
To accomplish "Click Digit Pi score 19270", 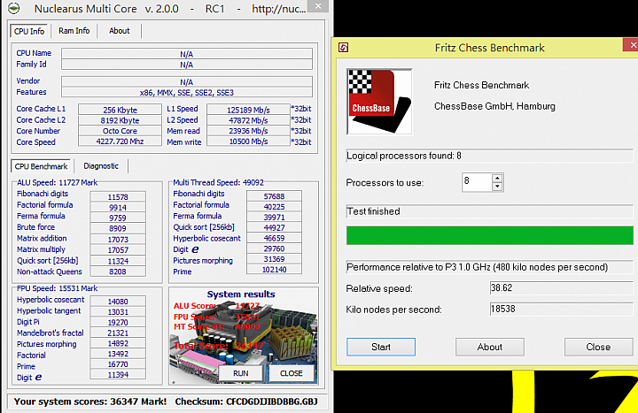I will [x=118, y=323].
